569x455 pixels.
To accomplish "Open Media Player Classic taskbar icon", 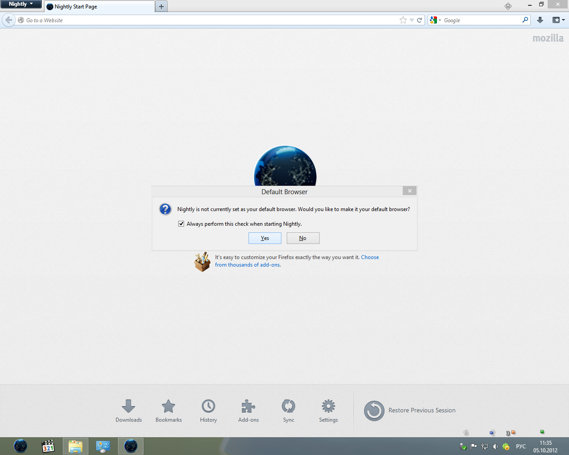I will pyautogui.click(x=48, y=446).
